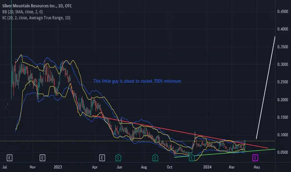Open the green E earnings marker between Oct and 2024
Viewport: 291px width, 172px height.
[192, 158]
